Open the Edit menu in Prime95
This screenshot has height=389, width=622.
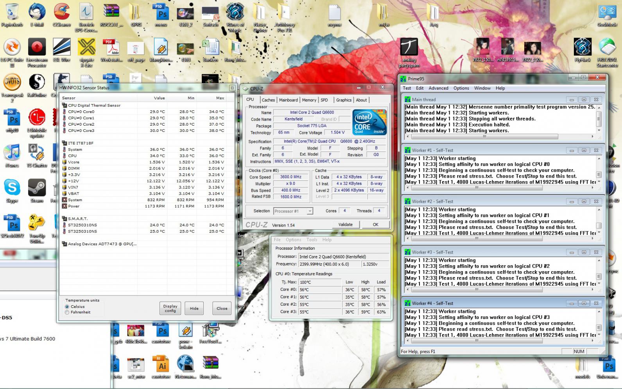[x=419, y=88]
